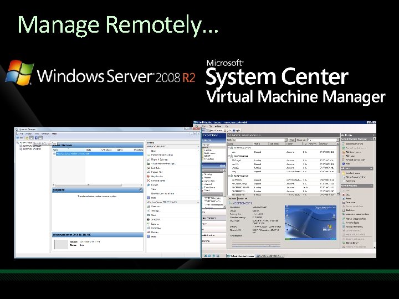399x299 pixels.
Task: Collapse the Snapshots section with its round chevron
Action: tap(141, 190)
